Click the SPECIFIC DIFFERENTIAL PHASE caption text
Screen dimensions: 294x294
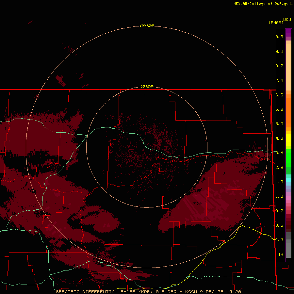95,292
